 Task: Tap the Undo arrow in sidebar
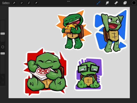pos(3,77)
